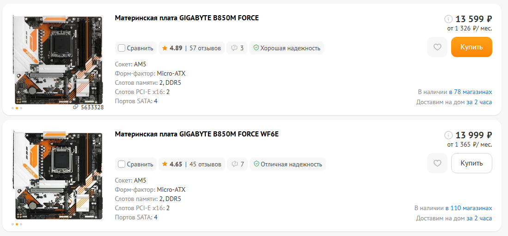This screenshot has height=236, width=508.
Task: Open B850M FORCE motherboard image
Action: click(x=58, y=59)
